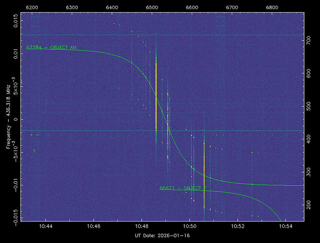Image resolution: width=320 pixels, height=243 pixels.
Task: Click the 67284 OBJECT AN satellite label
Action: tap(51, 48)
